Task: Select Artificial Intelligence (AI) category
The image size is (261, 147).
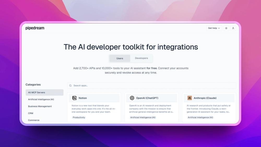Action: click(x=44, y=99)
